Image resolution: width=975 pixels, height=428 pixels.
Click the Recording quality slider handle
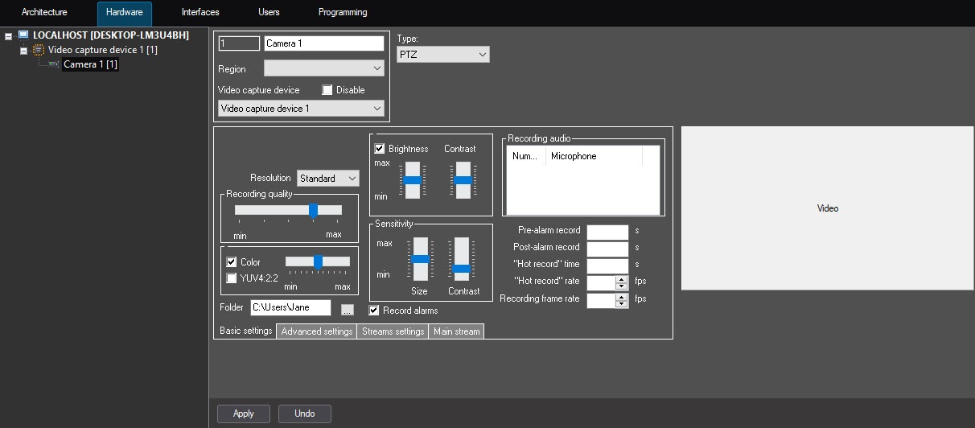[313, 210]
